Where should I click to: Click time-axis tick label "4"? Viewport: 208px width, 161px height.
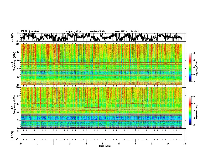86,144
